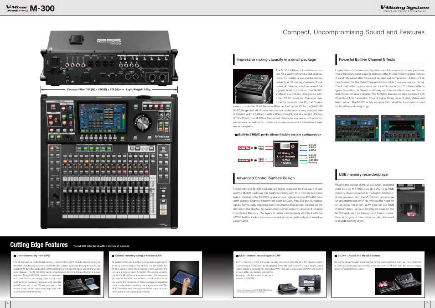Open the left channel effects screenshot
Viewport: 435px width, 308px height.
pos(357,128)
